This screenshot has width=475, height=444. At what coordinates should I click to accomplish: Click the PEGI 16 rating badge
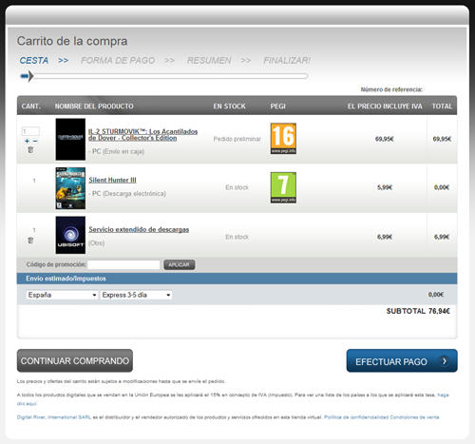[x=283, y=139]
